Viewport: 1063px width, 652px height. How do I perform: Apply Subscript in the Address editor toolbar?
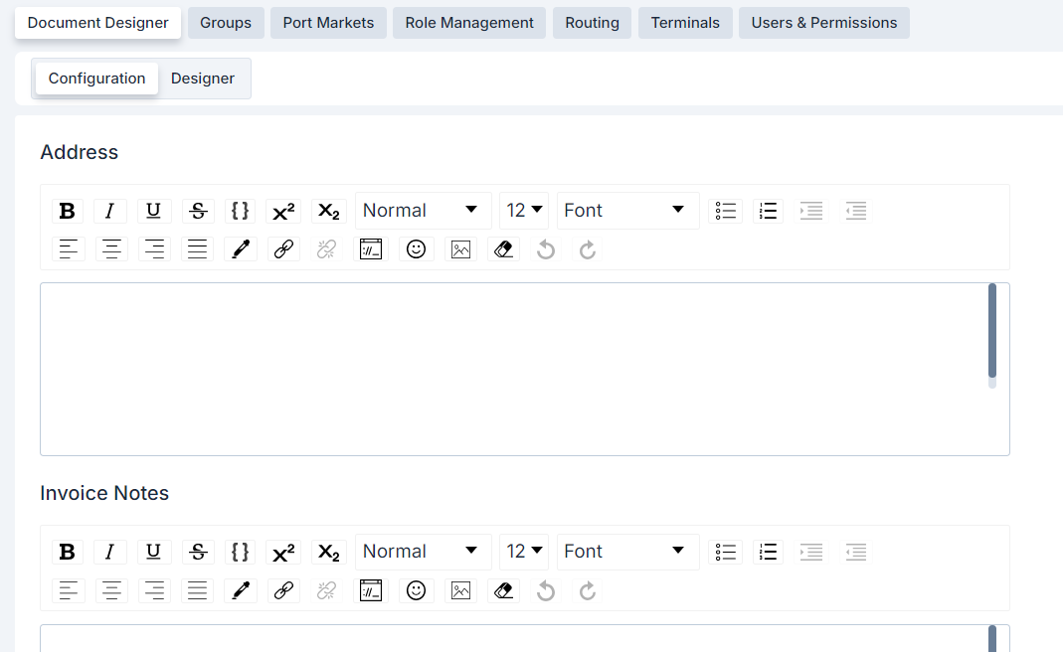329,211
